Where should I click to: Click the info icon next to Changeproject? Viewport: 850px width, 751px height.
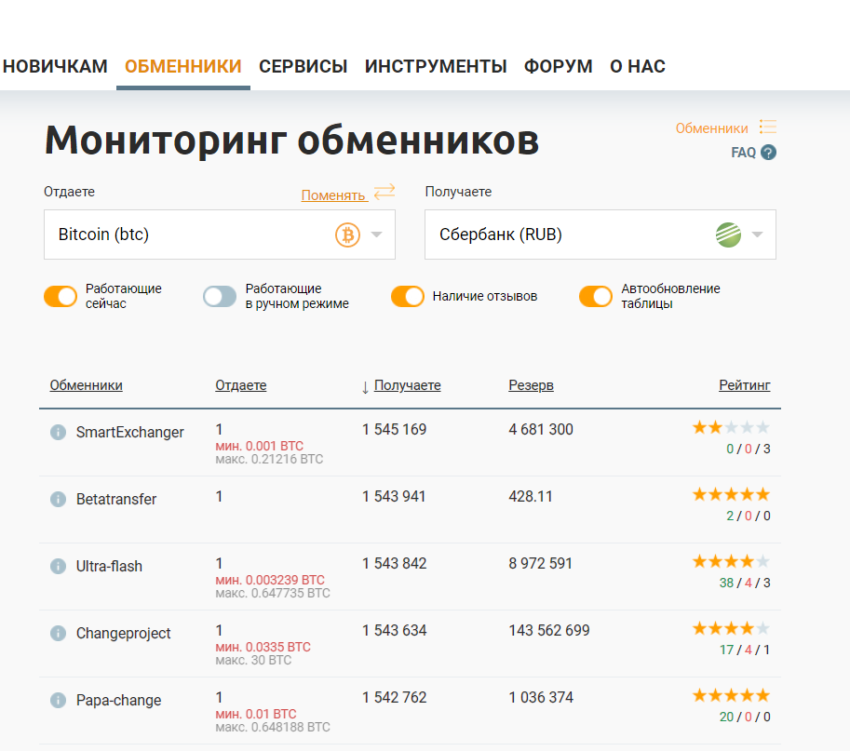click(x=58, y=634)
